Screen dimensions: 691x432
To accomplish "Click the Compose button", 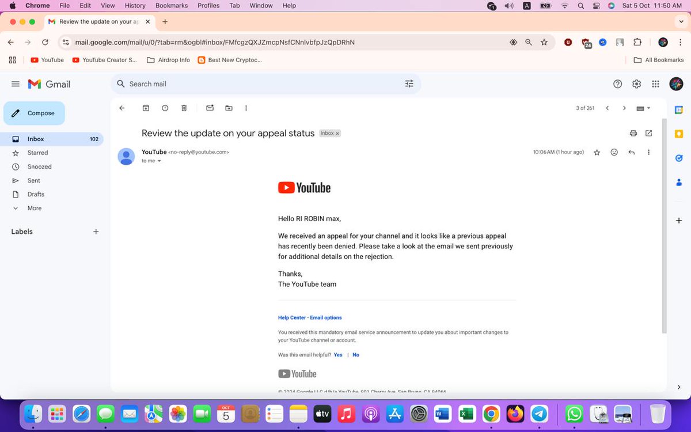I will [34, 113].
